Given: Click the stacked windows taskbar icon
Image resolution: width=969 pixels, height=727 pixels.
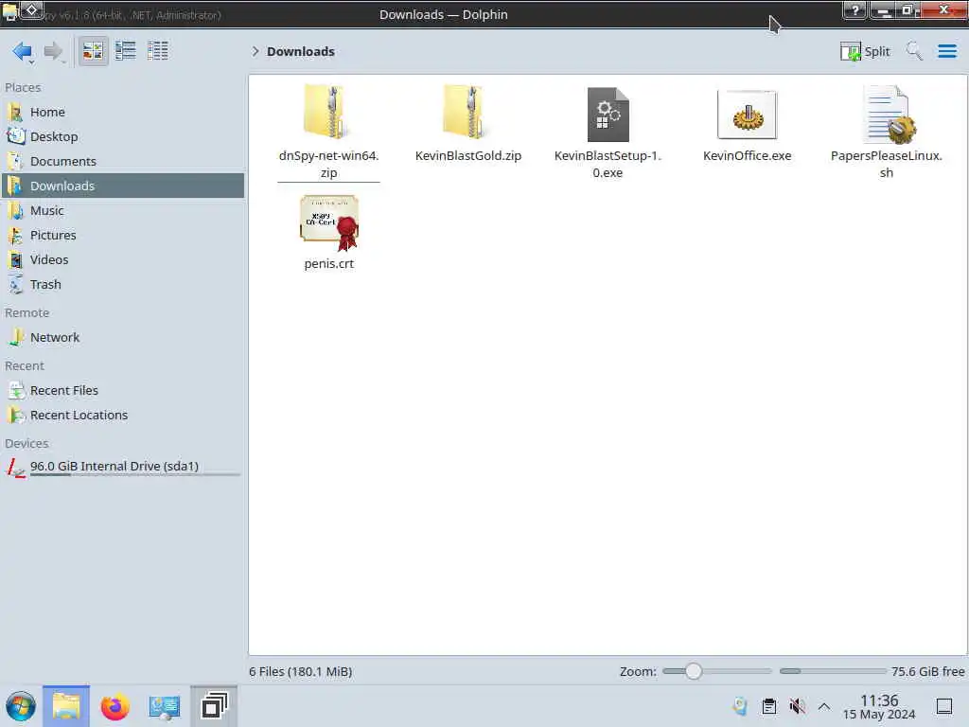Looking at the screenshot, I should (214, 706).
